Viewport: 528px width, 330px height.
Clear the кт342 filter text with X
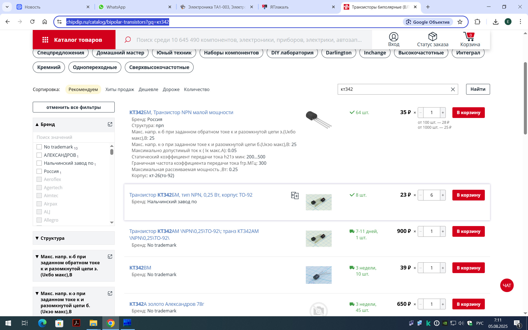pyautogui.click(x=453, y=89)
